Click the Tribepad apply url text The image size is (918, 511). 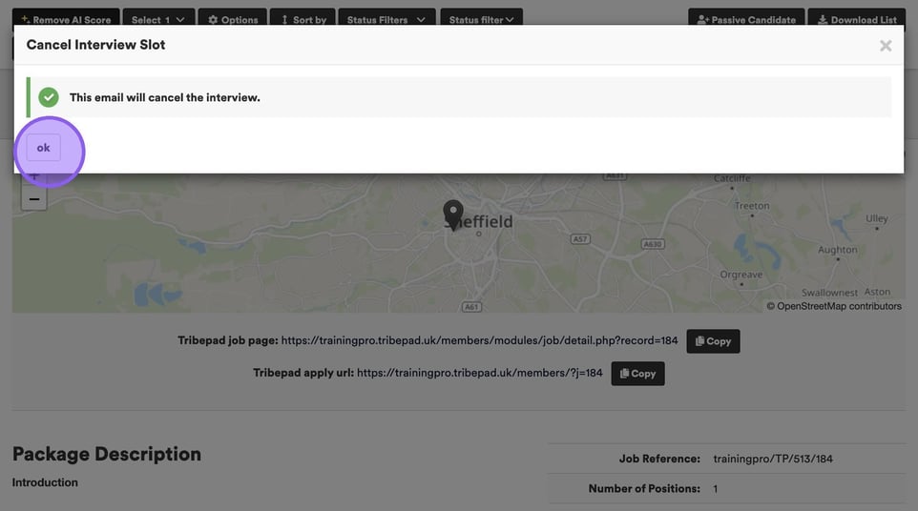[479, 373]
